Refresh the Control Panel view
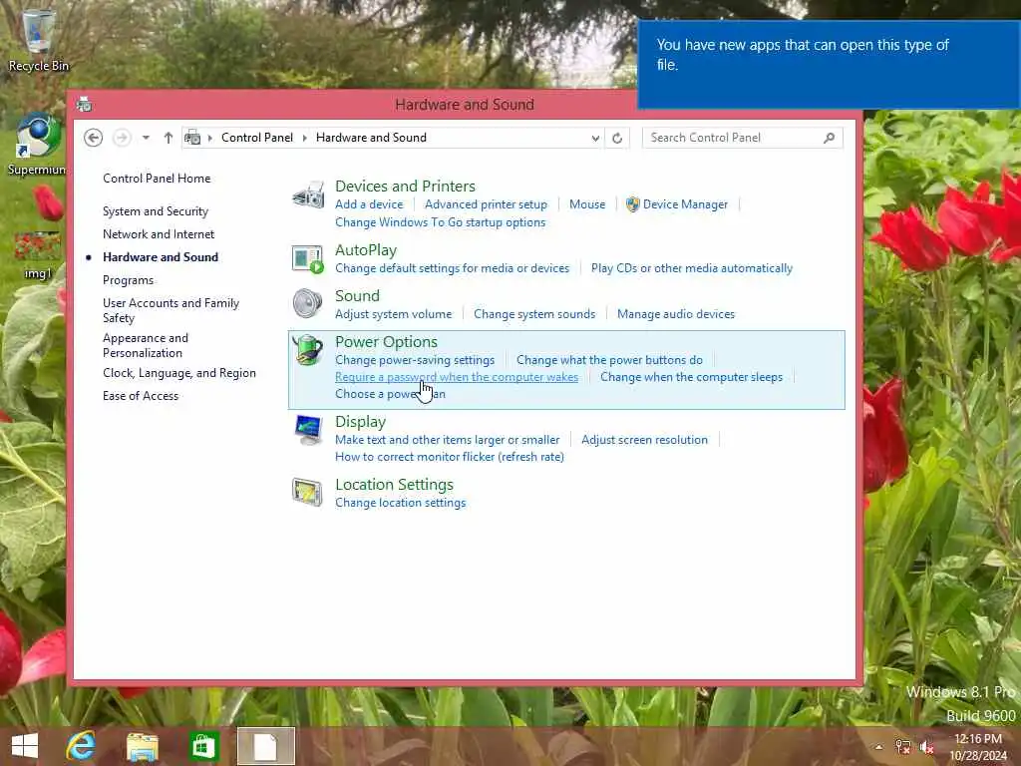 (x=616, y=138)
